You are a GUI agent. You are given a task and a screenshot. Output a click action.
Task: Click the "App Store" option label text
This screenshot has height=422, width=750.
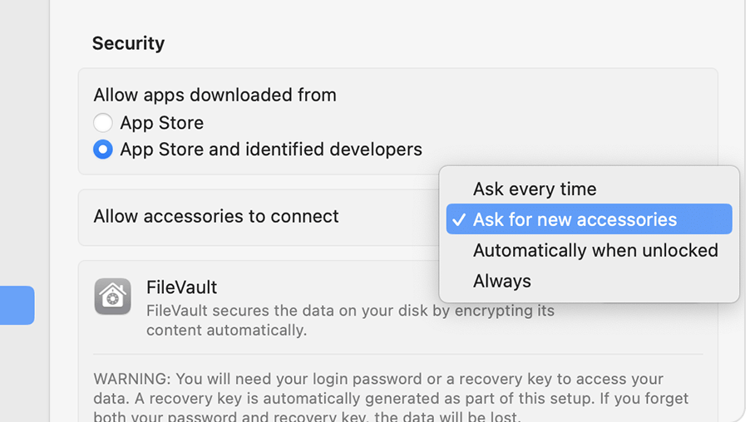pos(161,123)
